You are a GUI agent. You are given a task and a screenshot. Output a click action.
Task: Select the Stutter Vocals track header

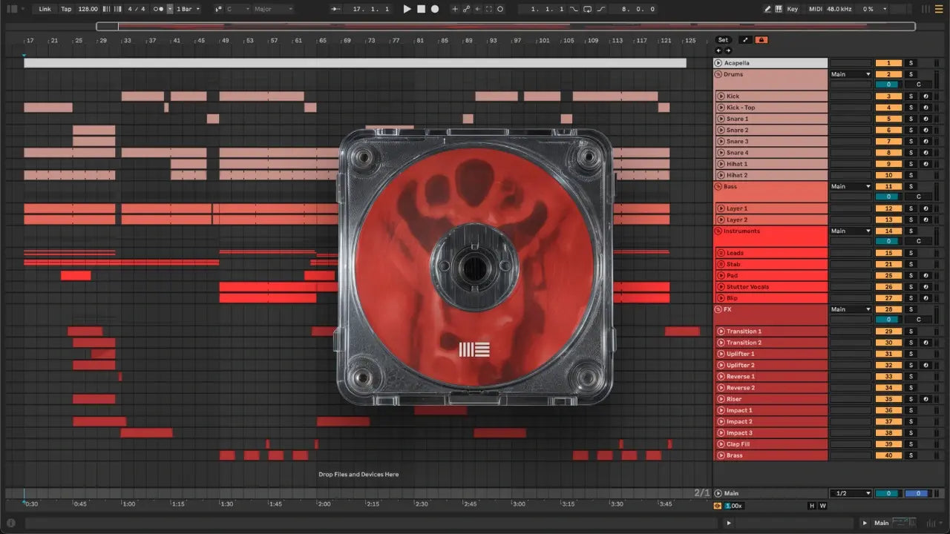773,287
